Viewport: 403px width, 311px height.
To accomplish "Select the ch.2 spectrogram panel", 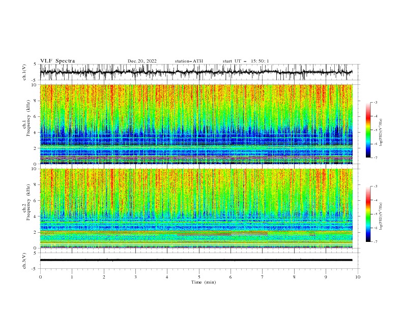I will (x=196, y=208).
